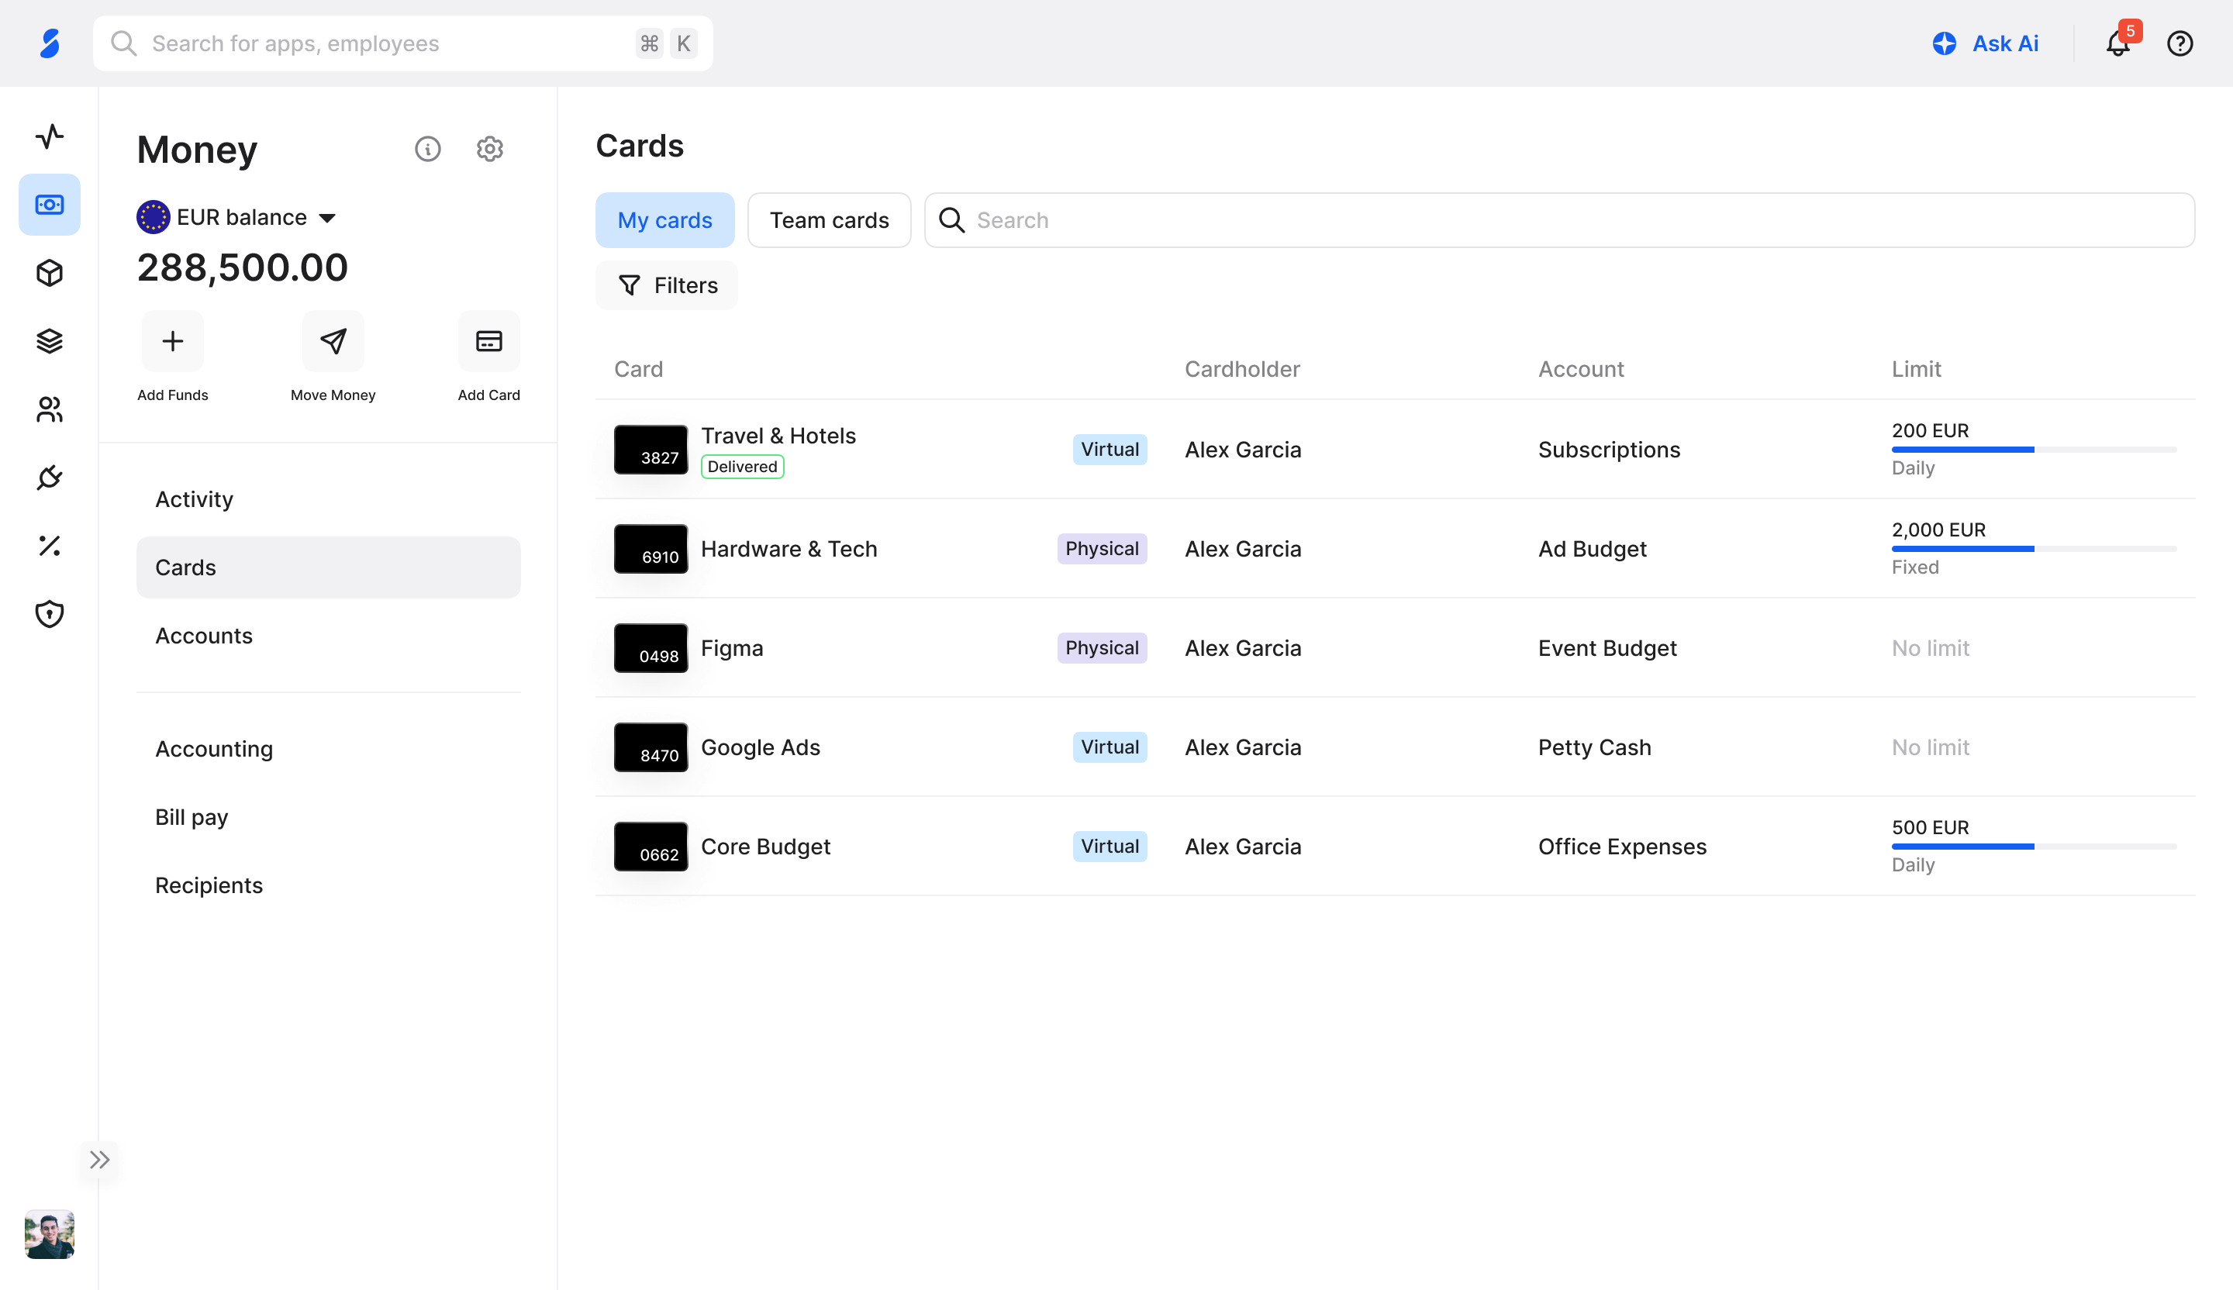Click the Limit column header
Screen dimensions: 2233x1290
click(x=1916, y=368)
